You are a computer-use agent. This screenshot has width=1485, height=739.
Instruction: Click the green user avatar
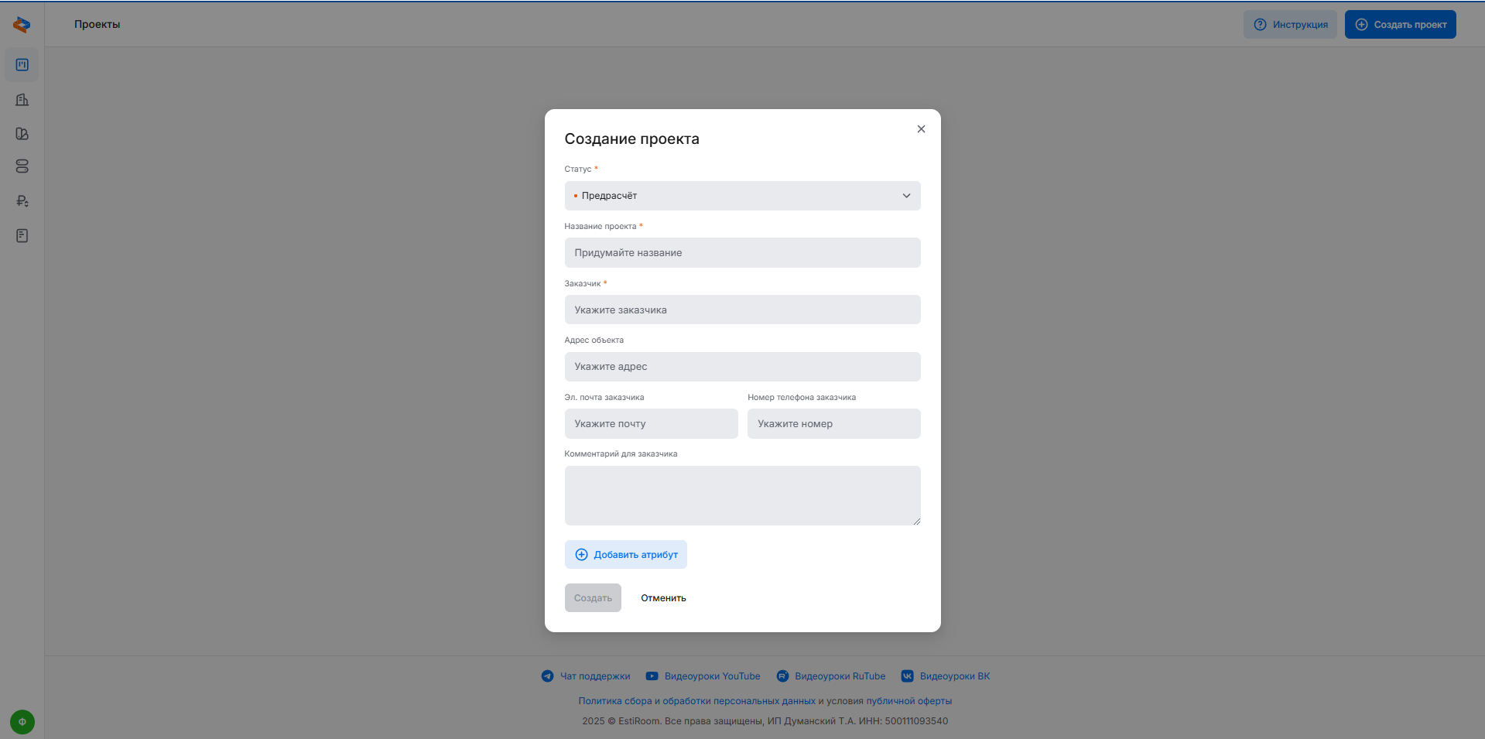click(x=22, y=722)
